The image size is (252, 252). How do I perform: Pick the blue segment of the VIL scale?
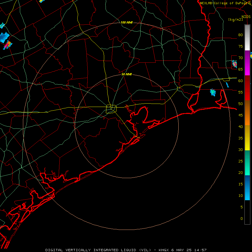point(247,188)
